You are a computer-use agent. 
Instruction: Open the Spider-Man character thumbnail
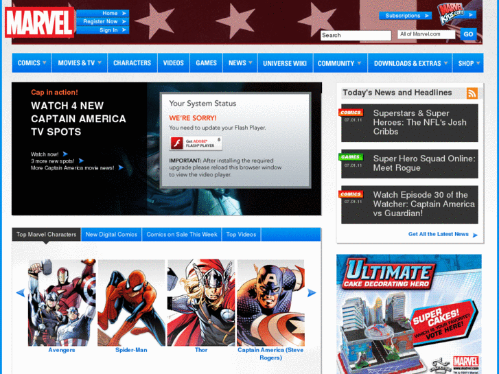tap(131, 303)
